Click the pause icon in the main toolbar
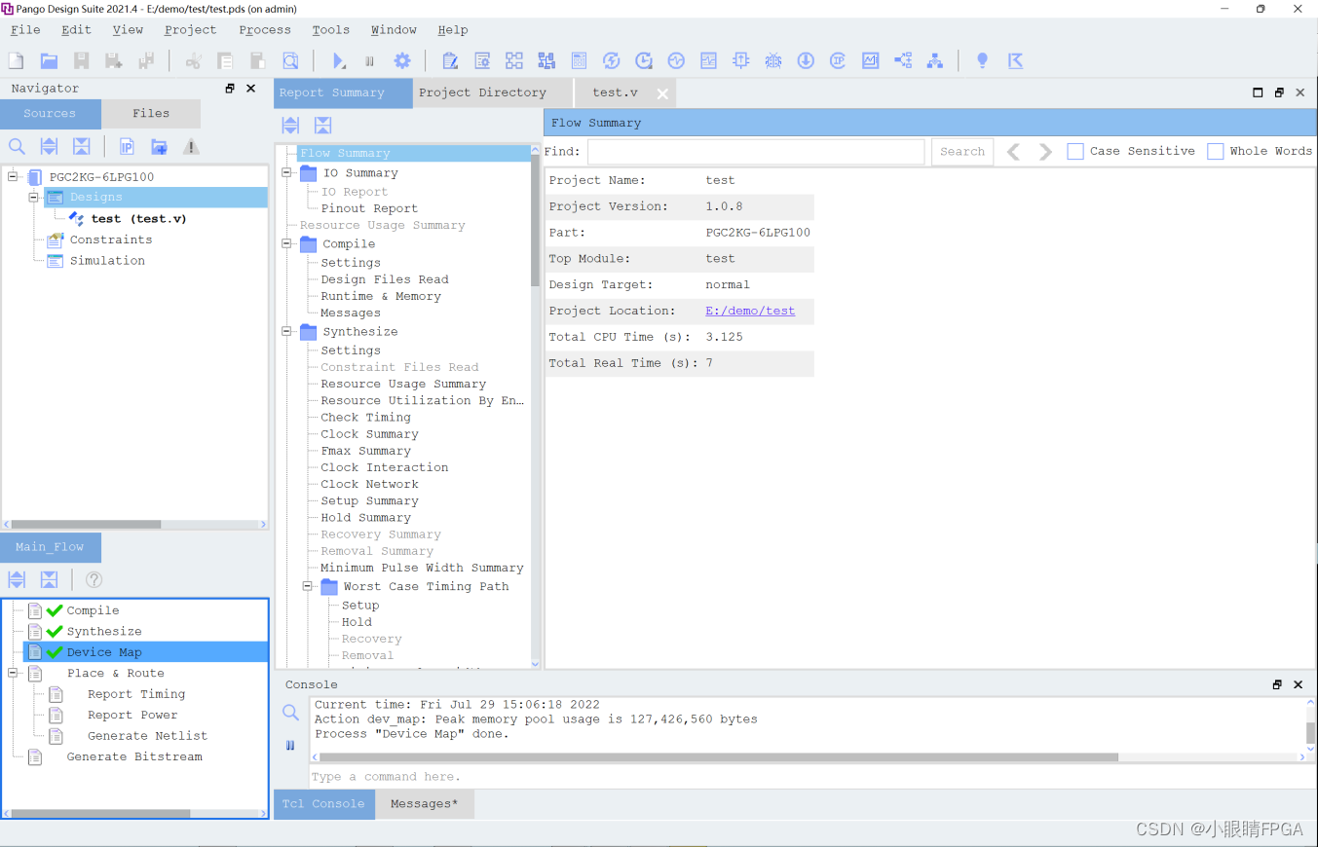Screen dimensions: 1318x847 (369, 60)
